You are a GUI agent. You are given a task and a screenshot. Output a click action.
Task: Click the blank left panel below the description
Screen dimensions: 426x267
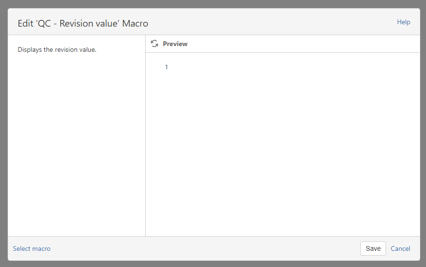tap(76, 143)
